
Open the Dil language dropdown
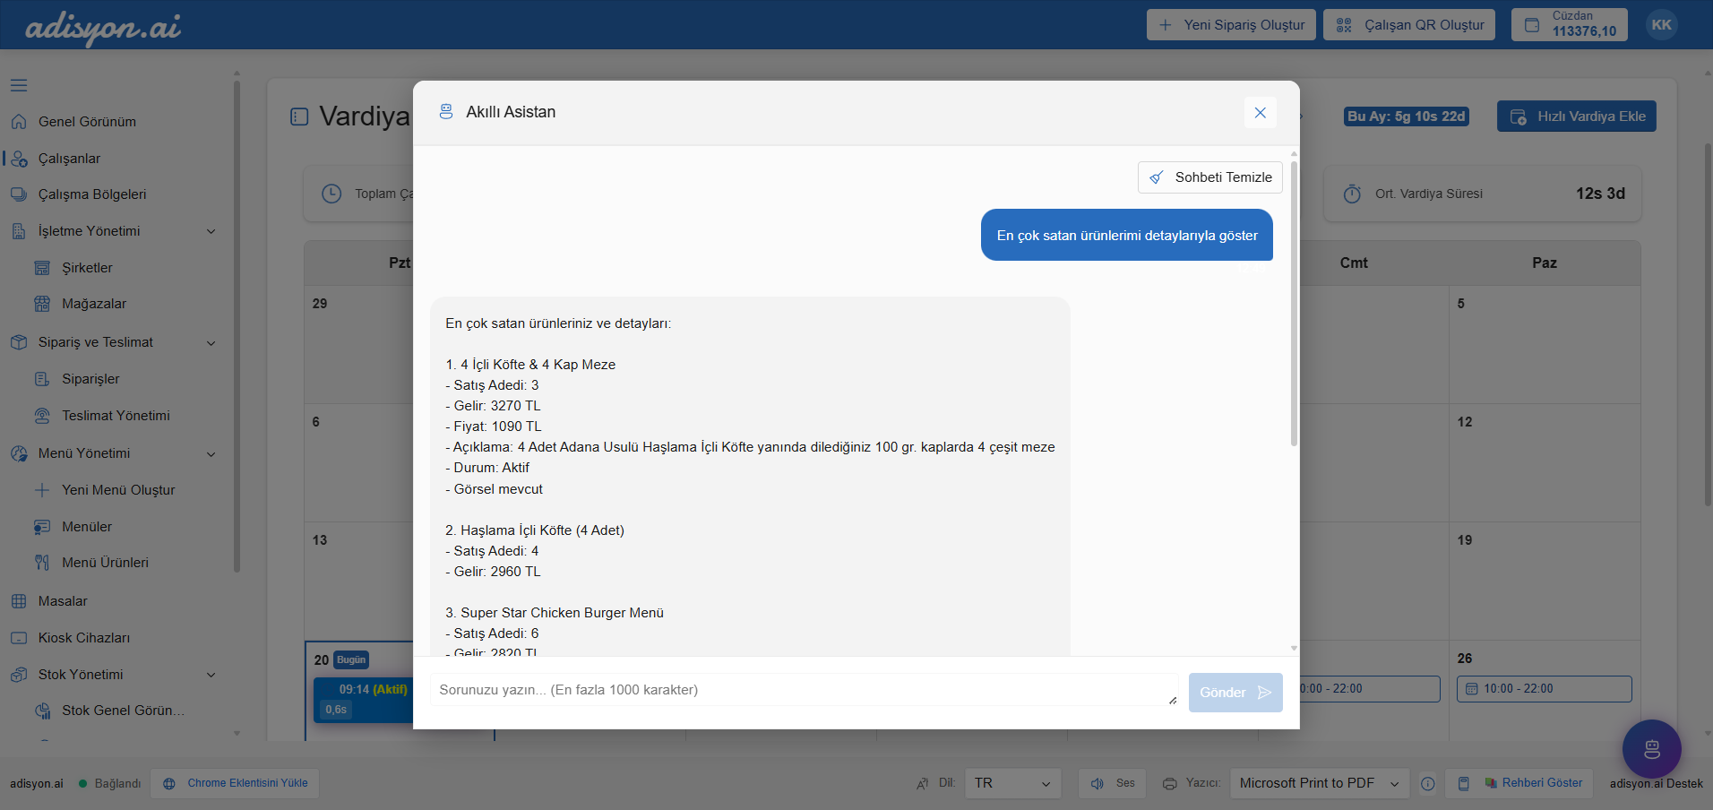tap(1011, 784)
